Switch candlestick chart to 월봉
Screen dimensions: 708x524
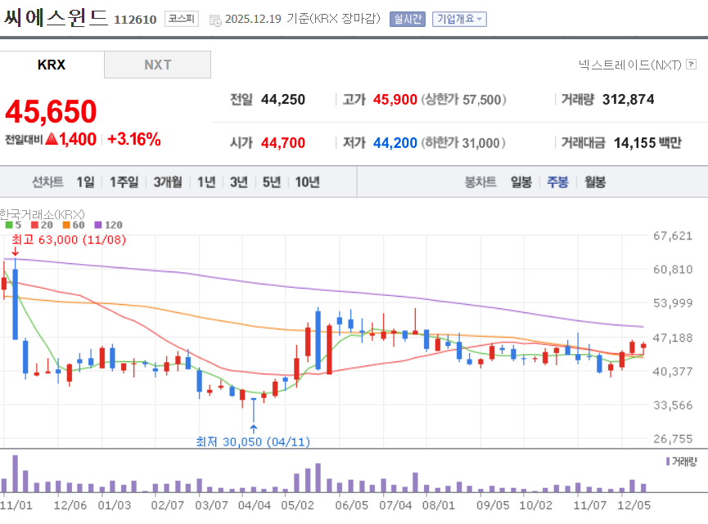click(x=595, y=181)
